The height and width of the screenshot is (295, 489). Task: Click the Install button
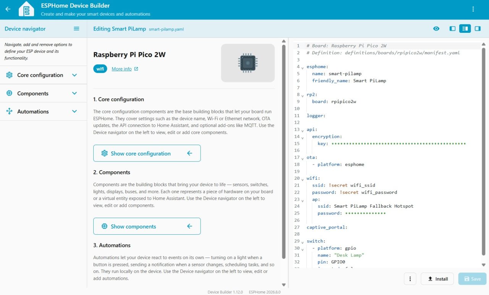(x=437, y=279)
